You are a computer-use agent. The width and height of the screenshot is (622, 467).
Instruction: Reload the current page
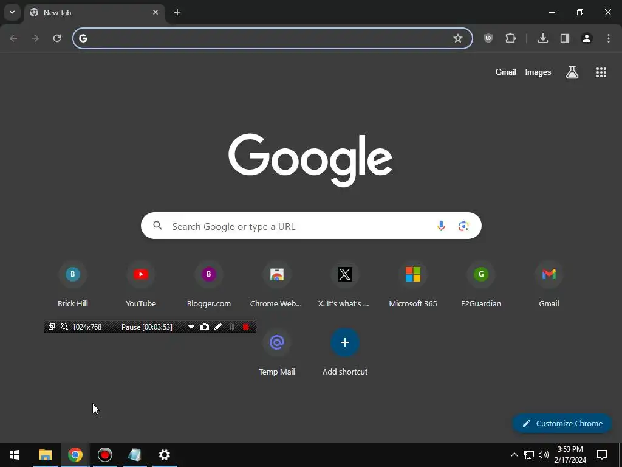click(57, 38)
